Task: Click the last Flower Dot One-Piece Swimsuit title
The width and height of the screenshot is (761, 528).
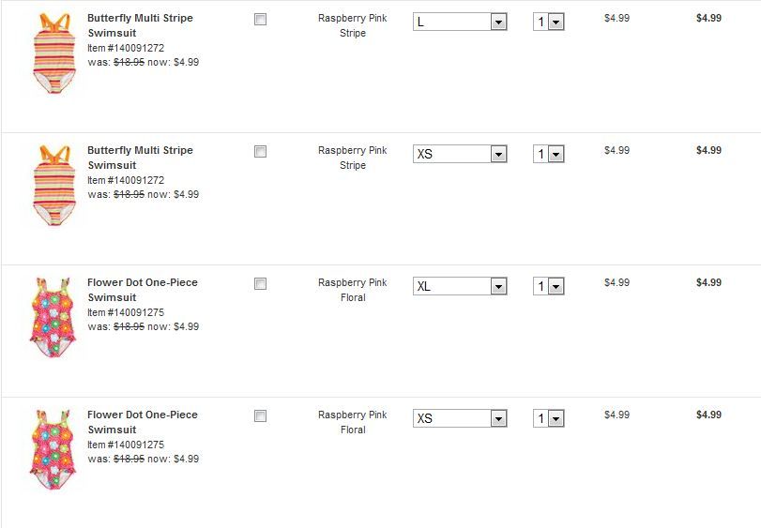Action: coord(142,422)
